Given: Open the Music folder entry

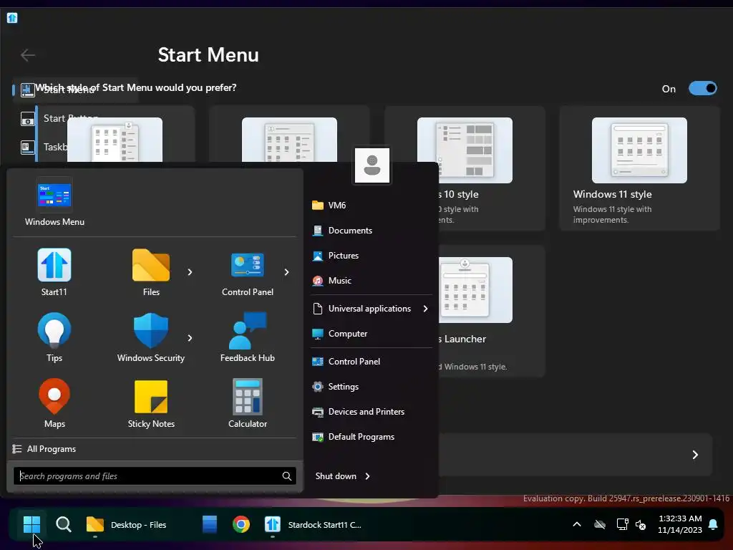Looking at the screenshot, I should tap(370, 281).
